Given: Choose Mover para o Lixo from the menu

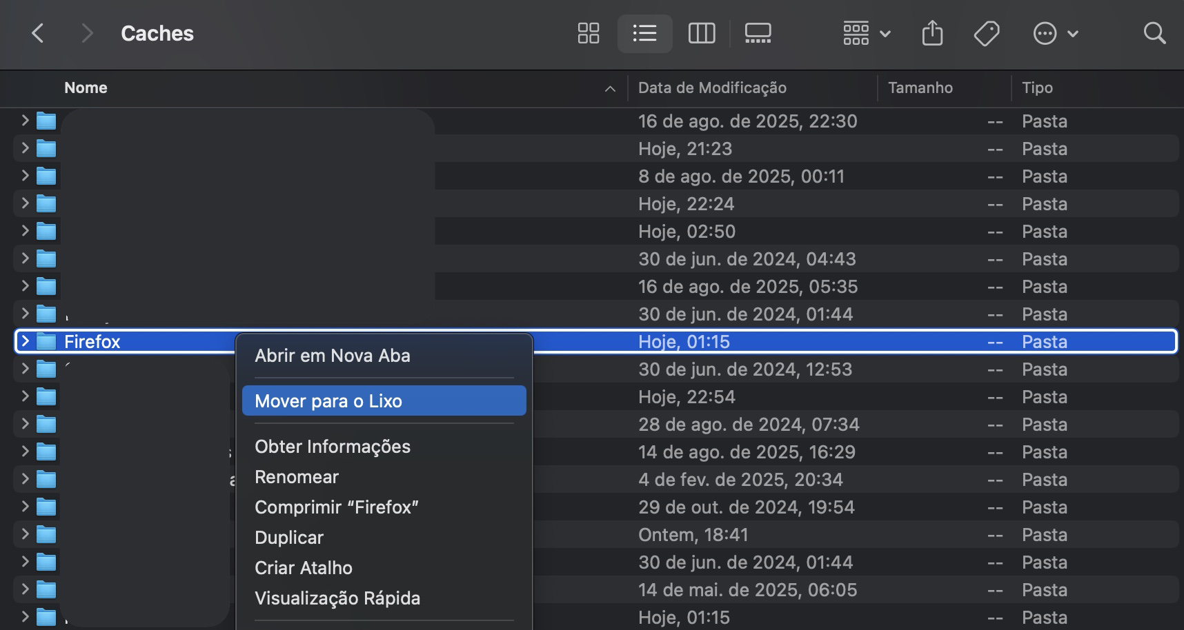Looking at the screenshot, I should (x=328, y=400).
